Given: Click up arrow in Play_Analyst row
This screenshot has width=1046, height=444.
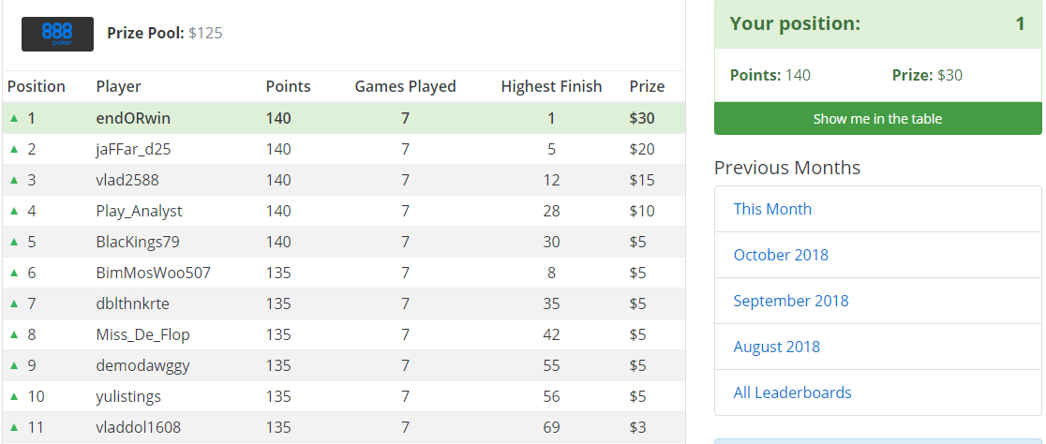Looking at the screenshot, I should point(14,212).
